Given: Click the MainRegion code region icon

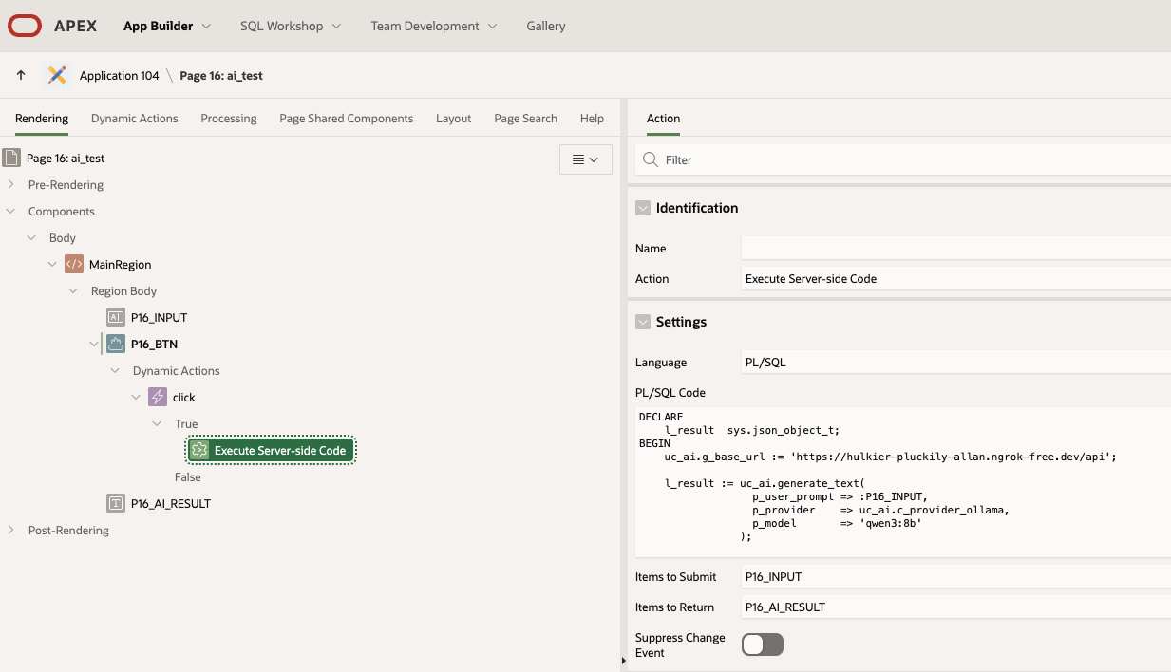Looking at the screenshot, I should coord(74,265).
